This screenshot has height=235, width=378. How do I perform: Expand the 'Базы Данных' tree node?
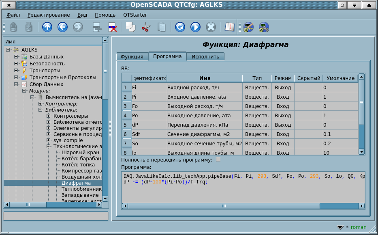[x=16, y=57]
